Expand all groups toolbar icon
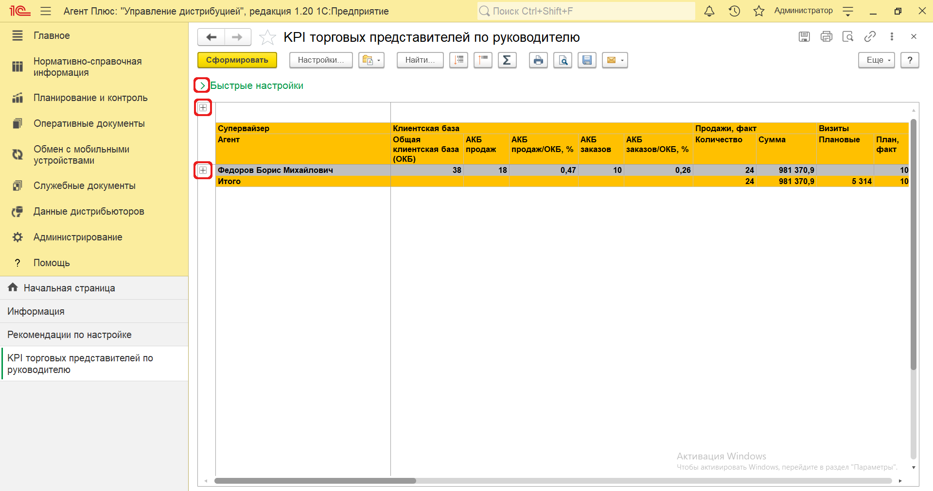The width and height of the screenshot is (933, 491). click(x=458, y=60)
